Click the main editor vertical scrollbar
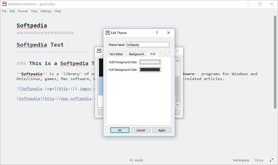The width and height of the screenshot is (278, 165). (275, 62)
